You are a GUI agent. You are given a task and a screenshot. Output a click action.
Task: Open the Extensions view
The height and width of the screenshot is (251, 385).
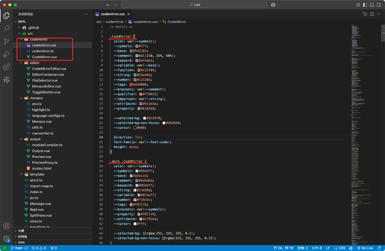pos(6,67)
